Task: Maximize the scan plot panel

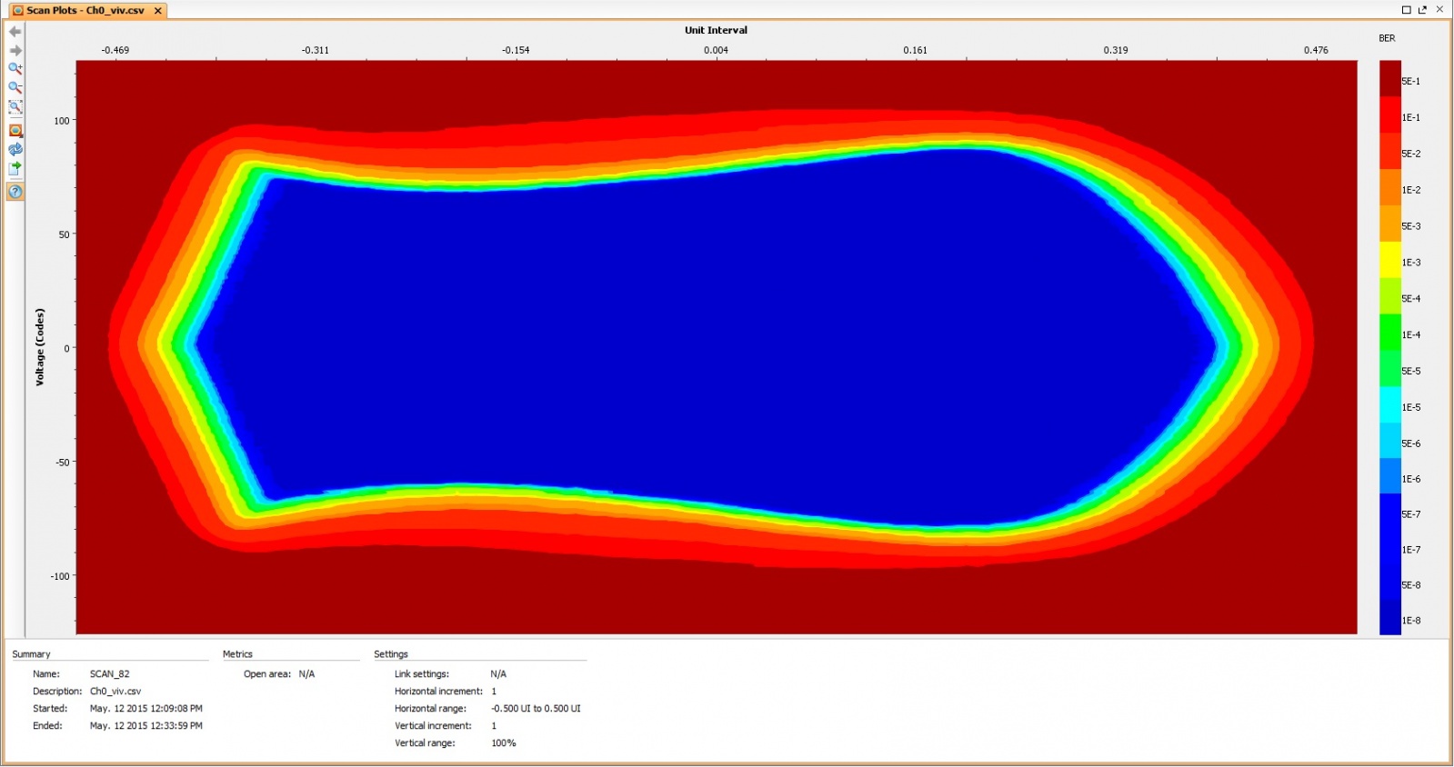Action: click(x=1406, y=10)
